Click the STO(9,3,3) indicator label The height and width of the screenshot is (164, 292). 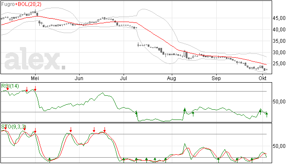coord(14,127)
